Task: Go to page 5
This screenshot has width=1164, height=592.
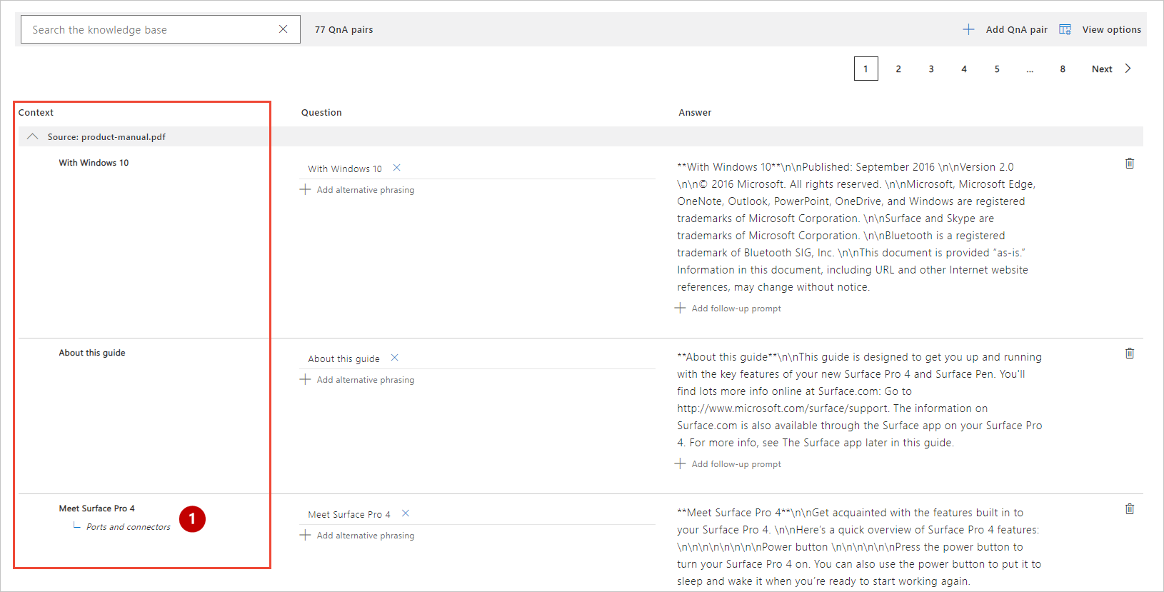Action: [x=997, y=69]
